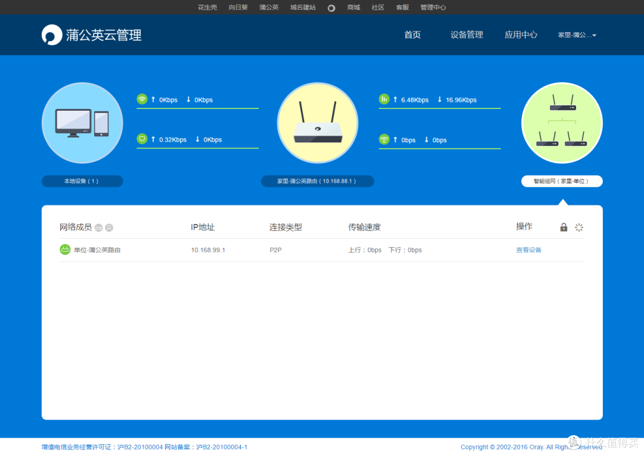This screenshot has width=644, height=456.
Task: Open 向日葵 in the top bar
Action: [238, 7]
